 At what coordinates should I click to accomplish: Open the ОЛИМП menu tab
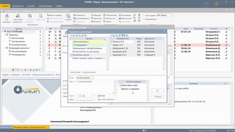5,6
